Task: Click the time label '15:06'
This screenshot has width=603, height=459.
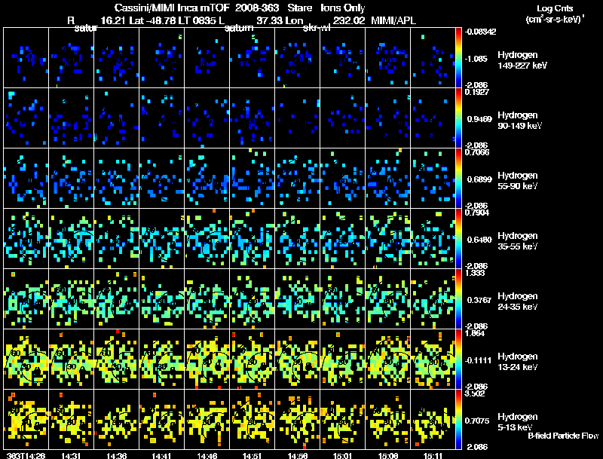Action: coord(388,455)
